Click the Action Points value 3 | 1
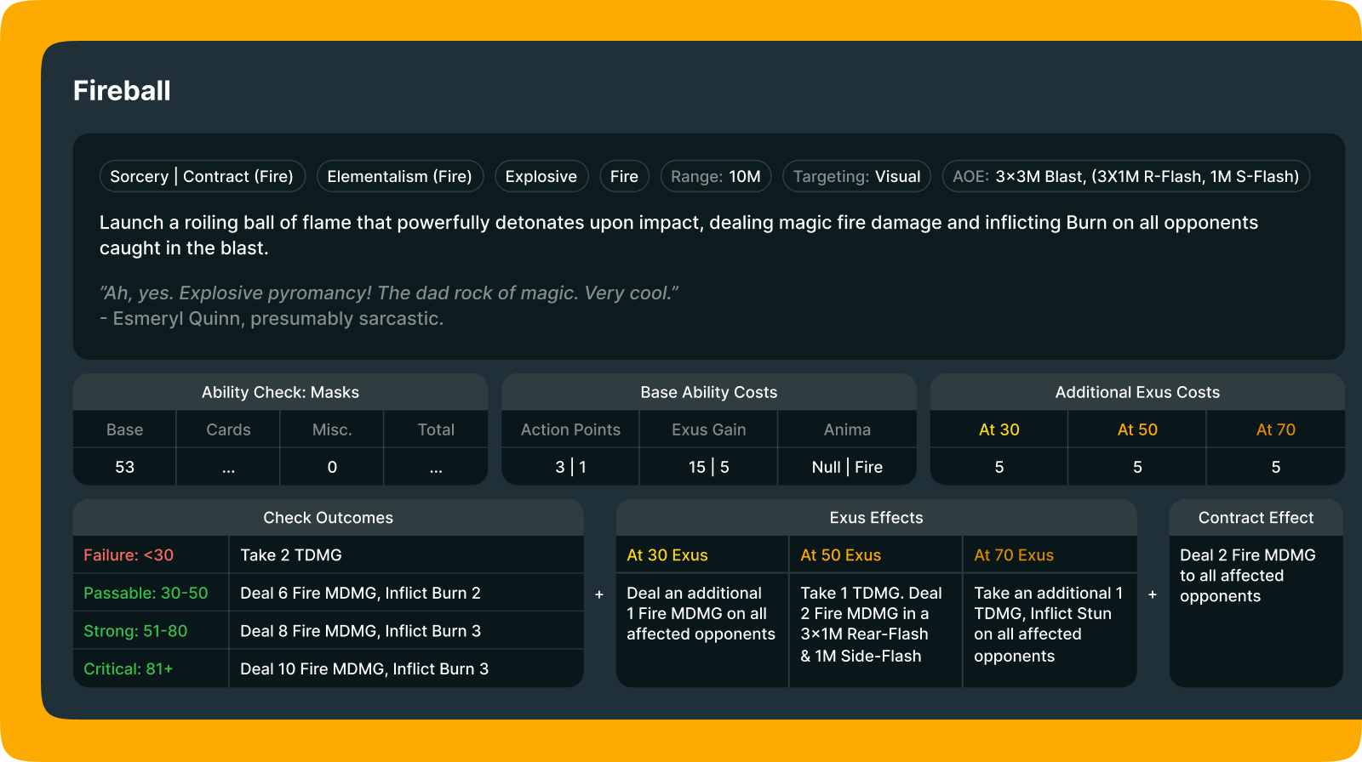Viewport: 1362px width, 762px height. point(570,467)
